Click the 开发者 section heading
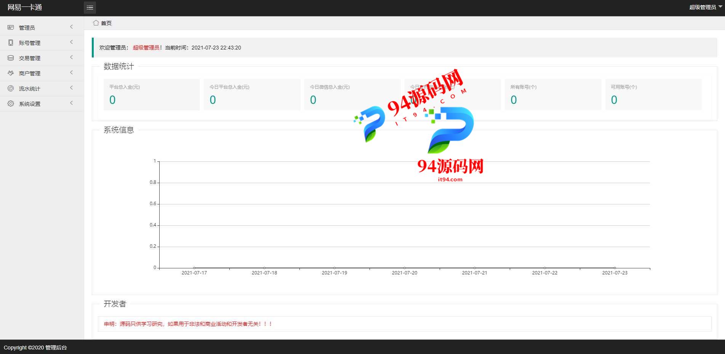Viewport: 725px width, 354px height. (115, 304)
